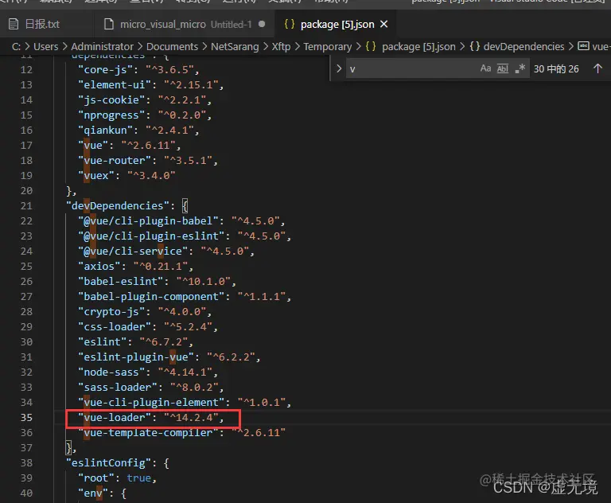Click the Untitled-1 tab file icon

[x=109, y=24]
